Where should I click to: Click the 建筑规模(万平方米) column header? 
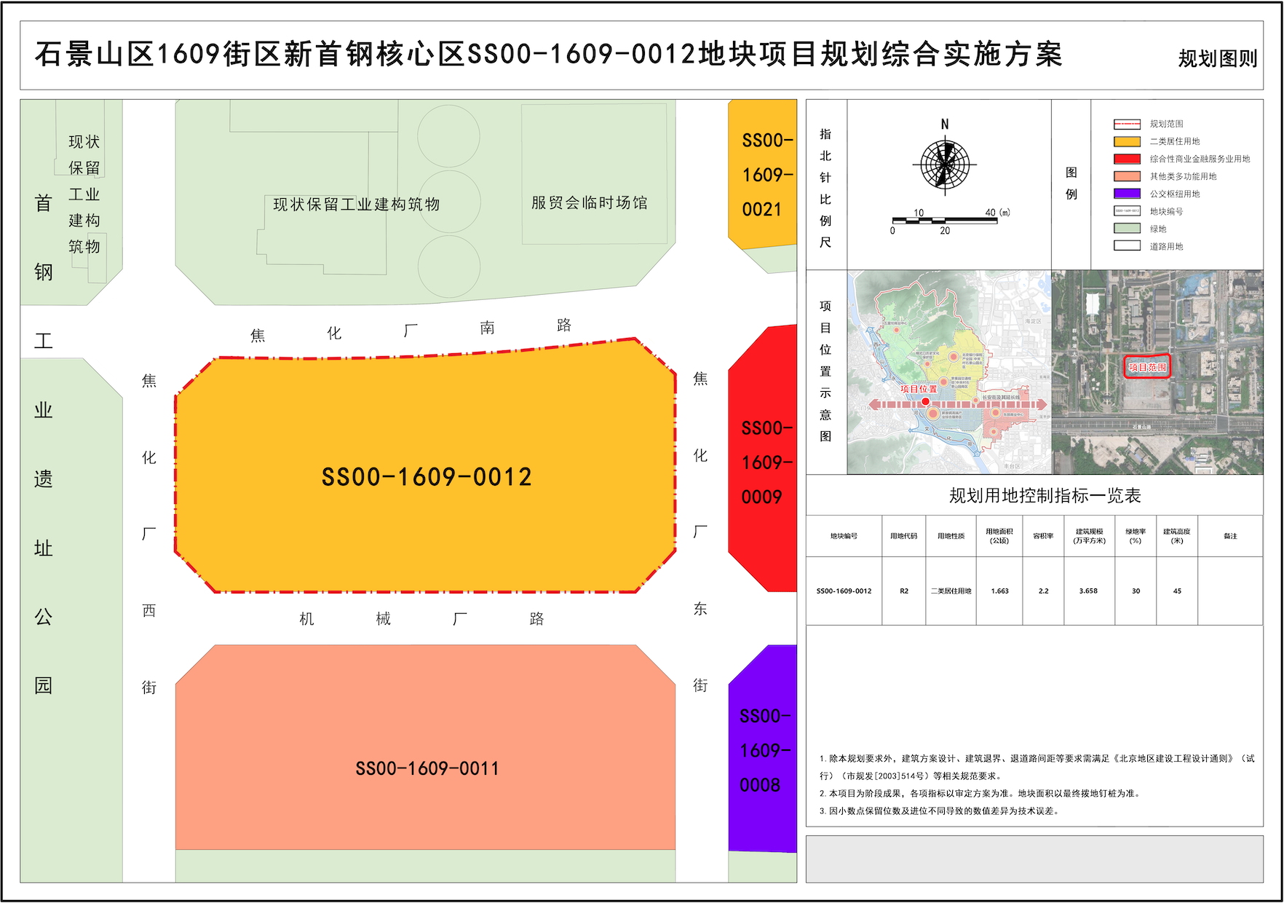coord(1090,536)
